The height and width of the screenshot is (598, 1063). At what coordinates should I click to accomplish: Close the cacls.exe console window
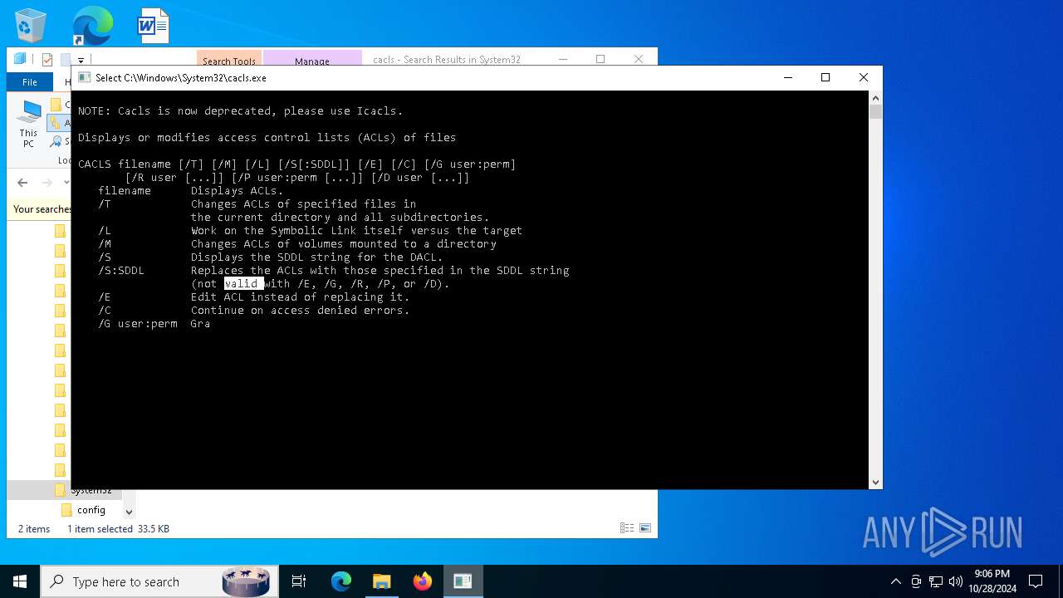[x=864, y=77]
